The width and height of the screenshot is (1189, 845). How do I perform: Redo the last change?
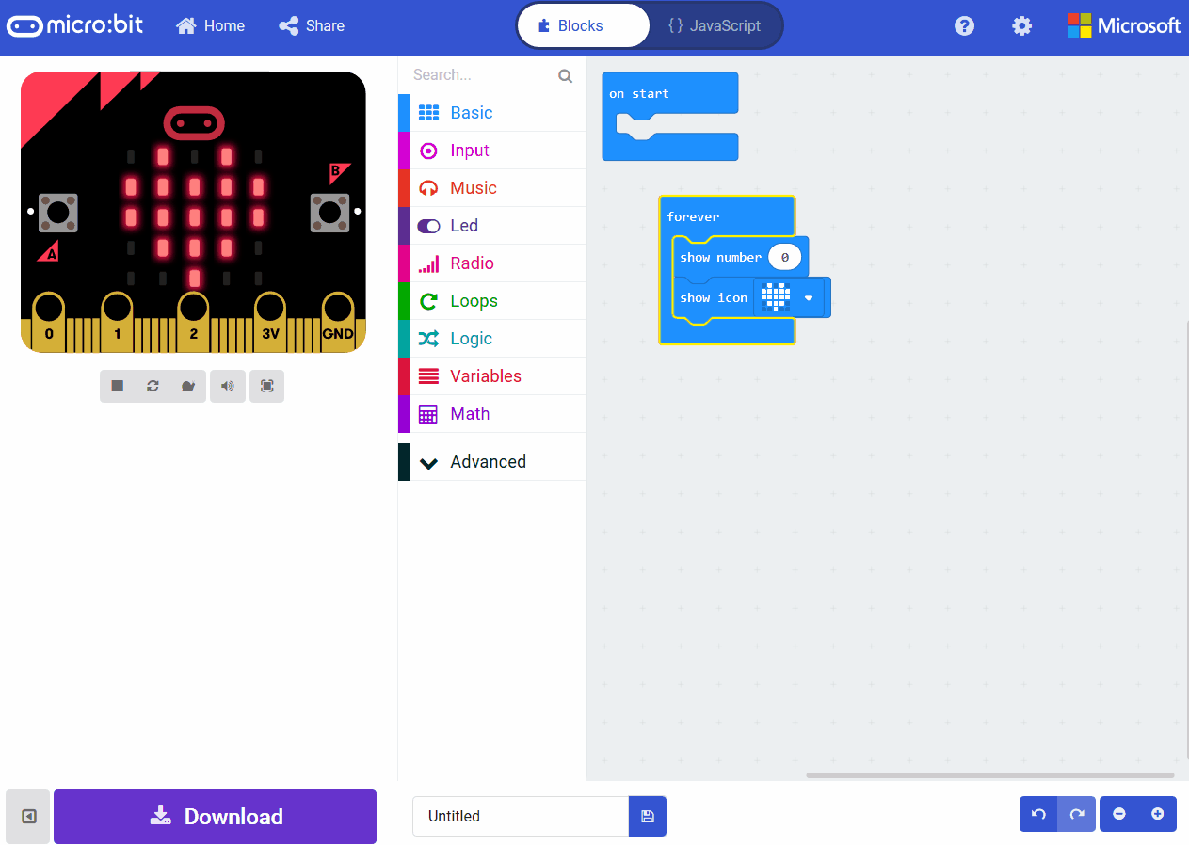pyautogui.click(x=1077, y=814)
